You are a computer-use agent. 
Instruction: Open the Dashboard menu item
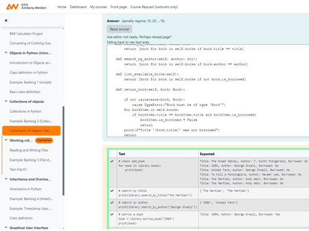click(78, 7)
